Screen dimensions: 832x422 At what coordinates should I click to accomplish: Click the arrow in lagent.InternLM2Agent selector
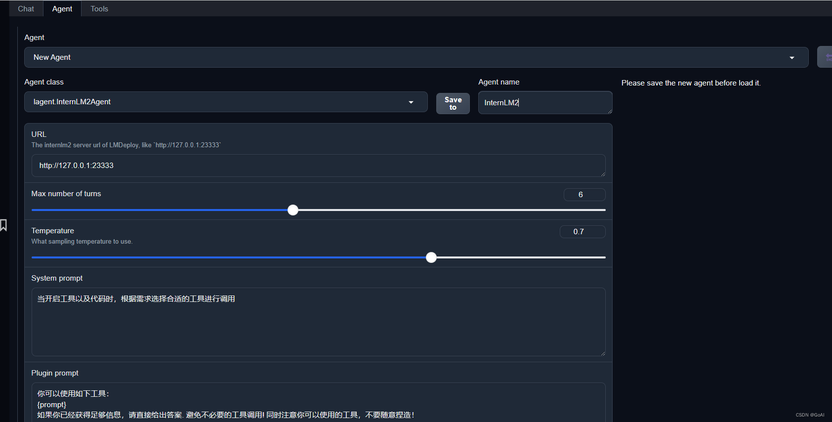(x=411, y=102)
